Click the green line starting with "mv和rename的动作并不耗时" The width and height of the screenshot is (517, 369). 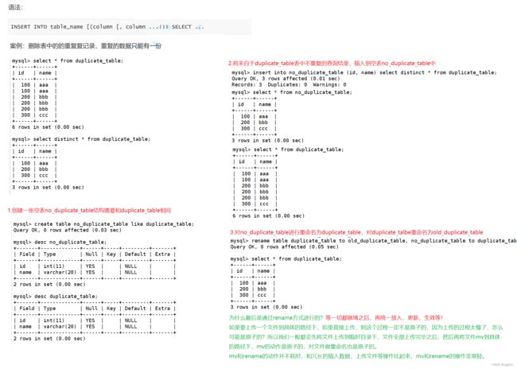pyautogui.click(x=357, y=356)
